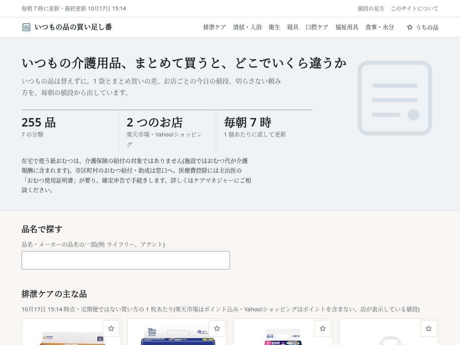Go to 衛生 category
This screenshot has width=460, height=345.
pos(274,27)
